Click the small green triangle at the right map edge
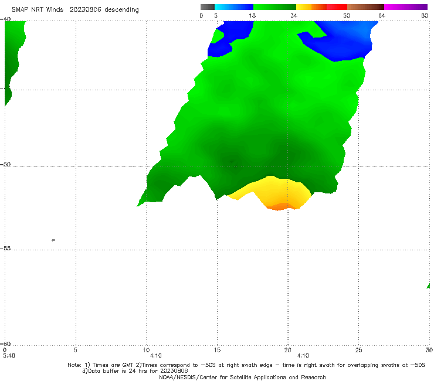 tap(428, 286)
